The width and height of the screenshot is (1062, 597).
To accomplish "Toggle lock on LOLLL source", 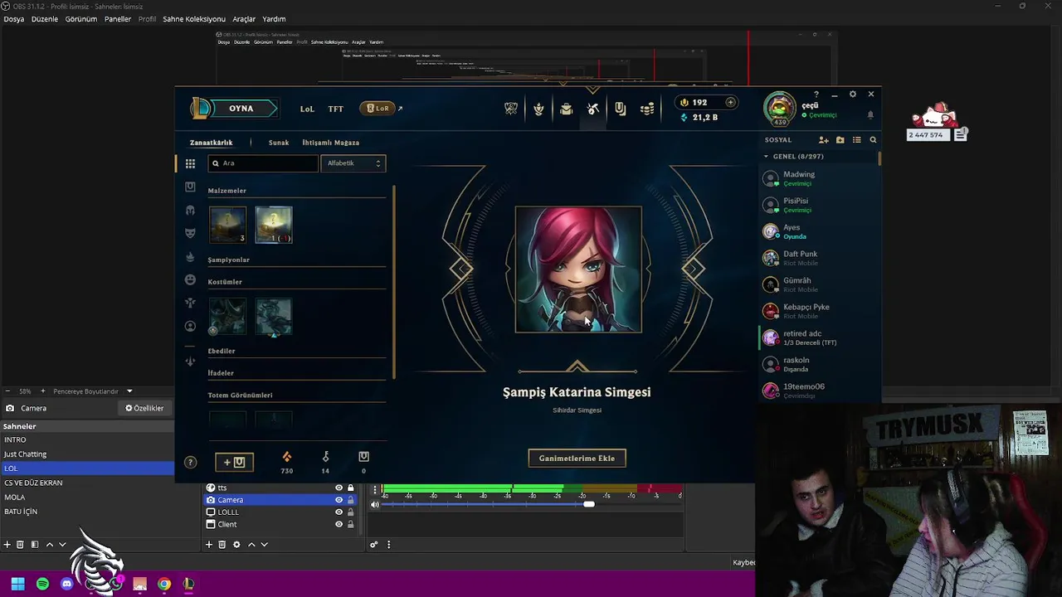I will pyautogui.click(x=350, y=512).
